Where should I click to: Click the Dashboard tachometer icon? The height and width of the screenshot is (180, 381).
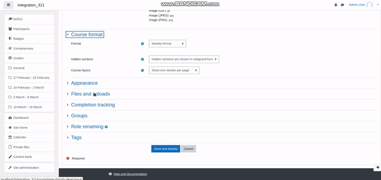point(10,118)
